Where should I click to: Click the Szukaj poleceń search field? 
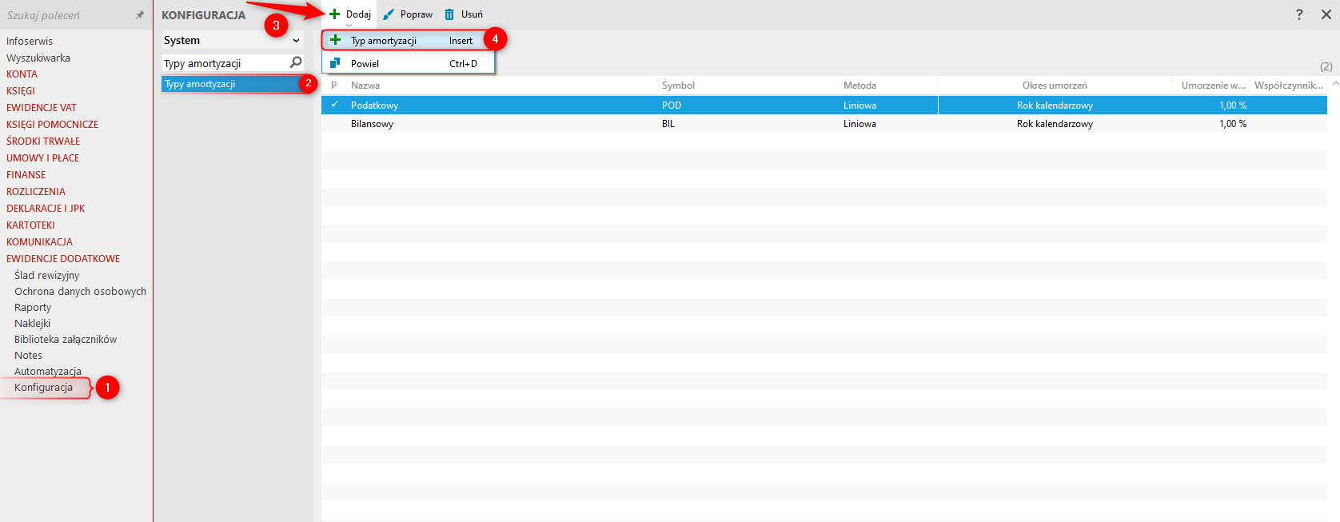68,15
